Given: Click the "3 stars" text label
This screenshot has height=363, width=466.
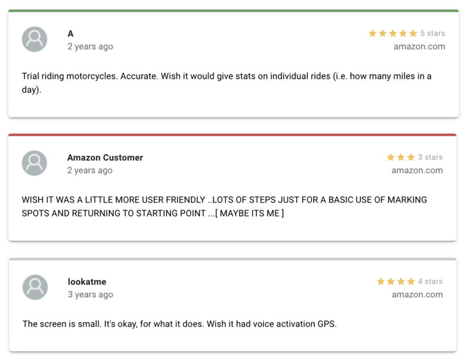Looking at the screenshot, I should coord(430,157).
